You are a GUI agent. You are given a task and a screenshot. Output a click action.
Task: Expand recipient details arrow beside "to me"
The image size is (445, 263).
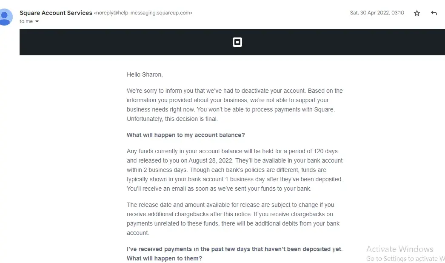(x=37, y=21)
